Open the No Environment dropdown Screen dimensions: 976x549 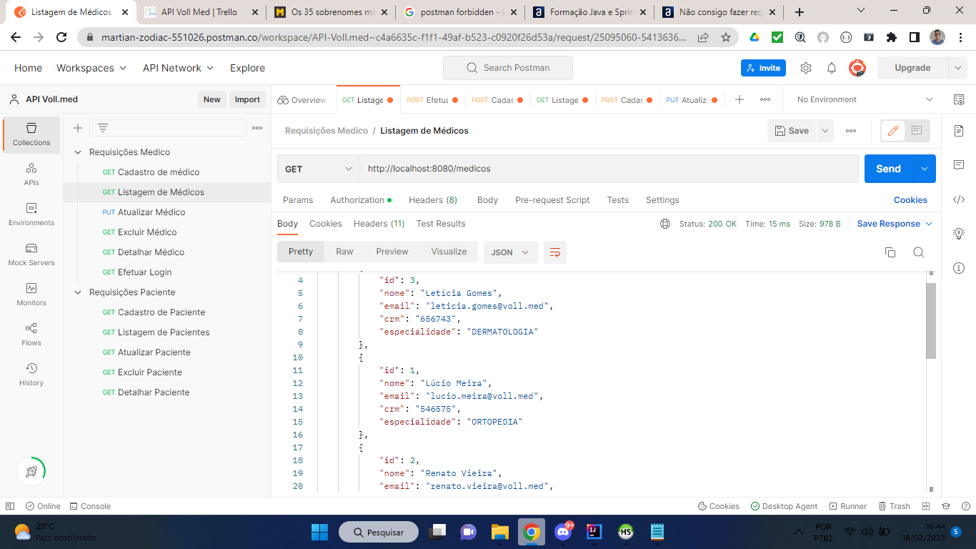tap(865, 99)
